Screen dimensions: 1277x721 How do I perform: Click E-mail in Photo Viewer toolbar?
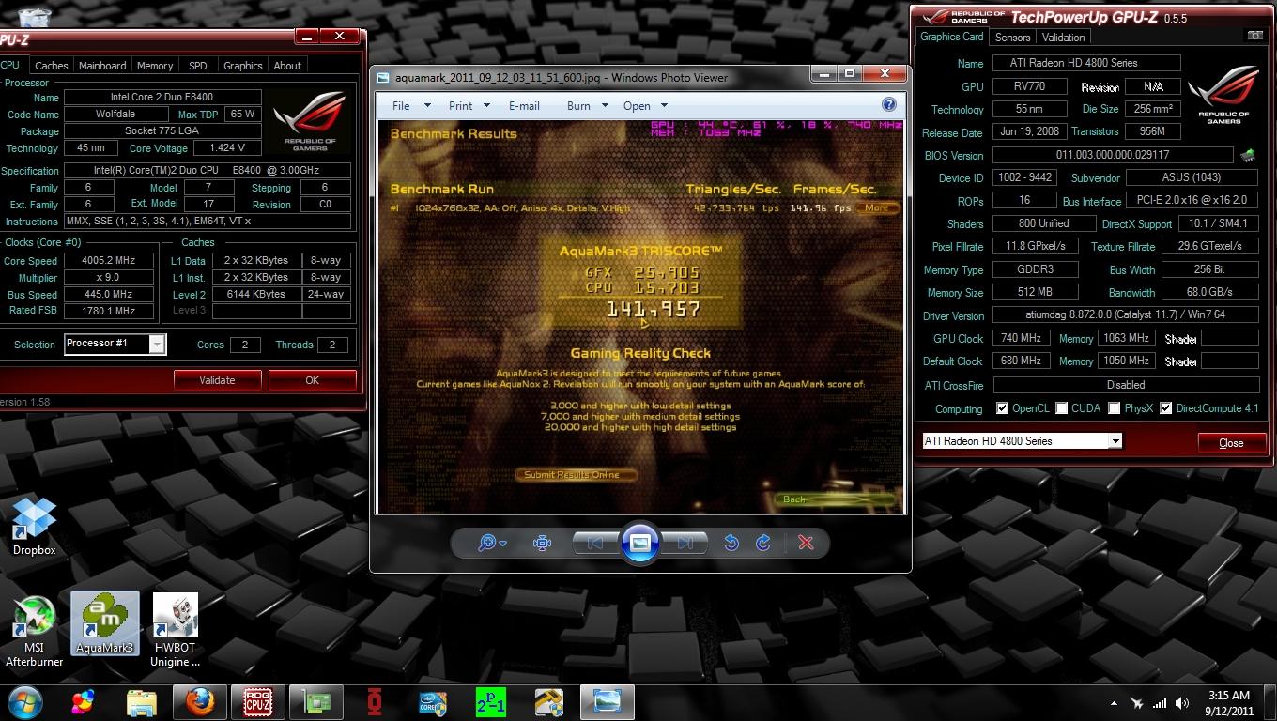coord(524,105)
